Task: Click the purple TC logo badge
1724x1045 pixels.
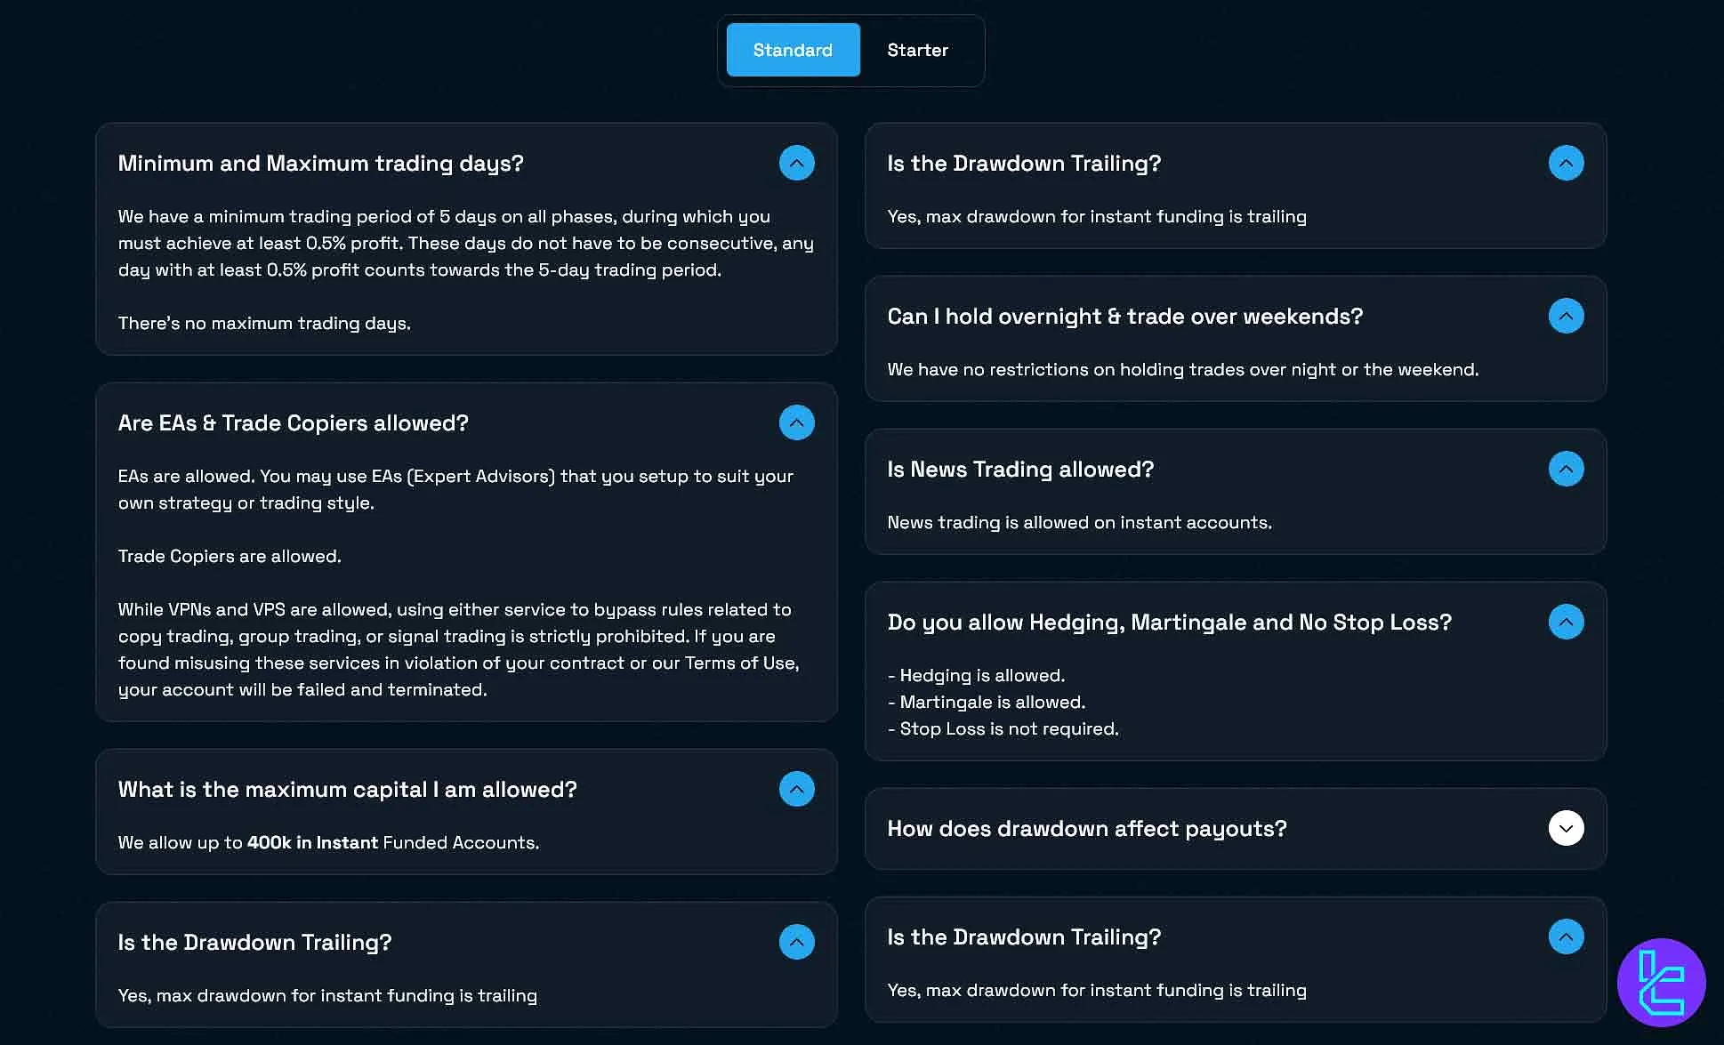Action: [1661, 982]
